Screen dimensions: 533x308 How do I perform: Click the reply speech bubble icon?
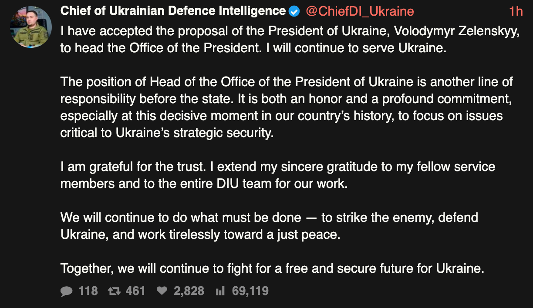click(67, 291)
